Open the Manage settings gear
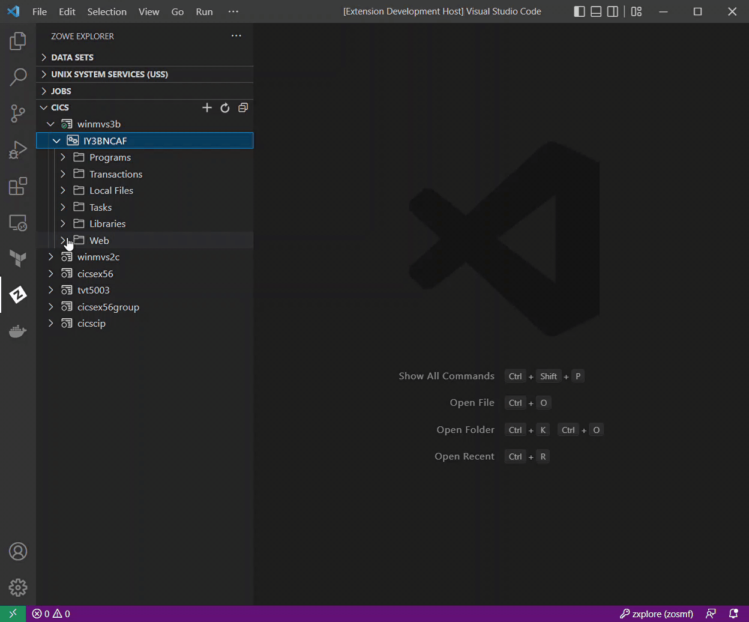This screenshot has height=622, width=749. click(x=18, y=587)
